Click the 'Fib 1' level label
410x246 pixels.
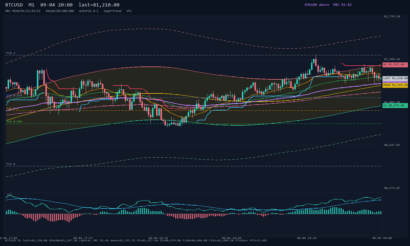click(11, 53)
